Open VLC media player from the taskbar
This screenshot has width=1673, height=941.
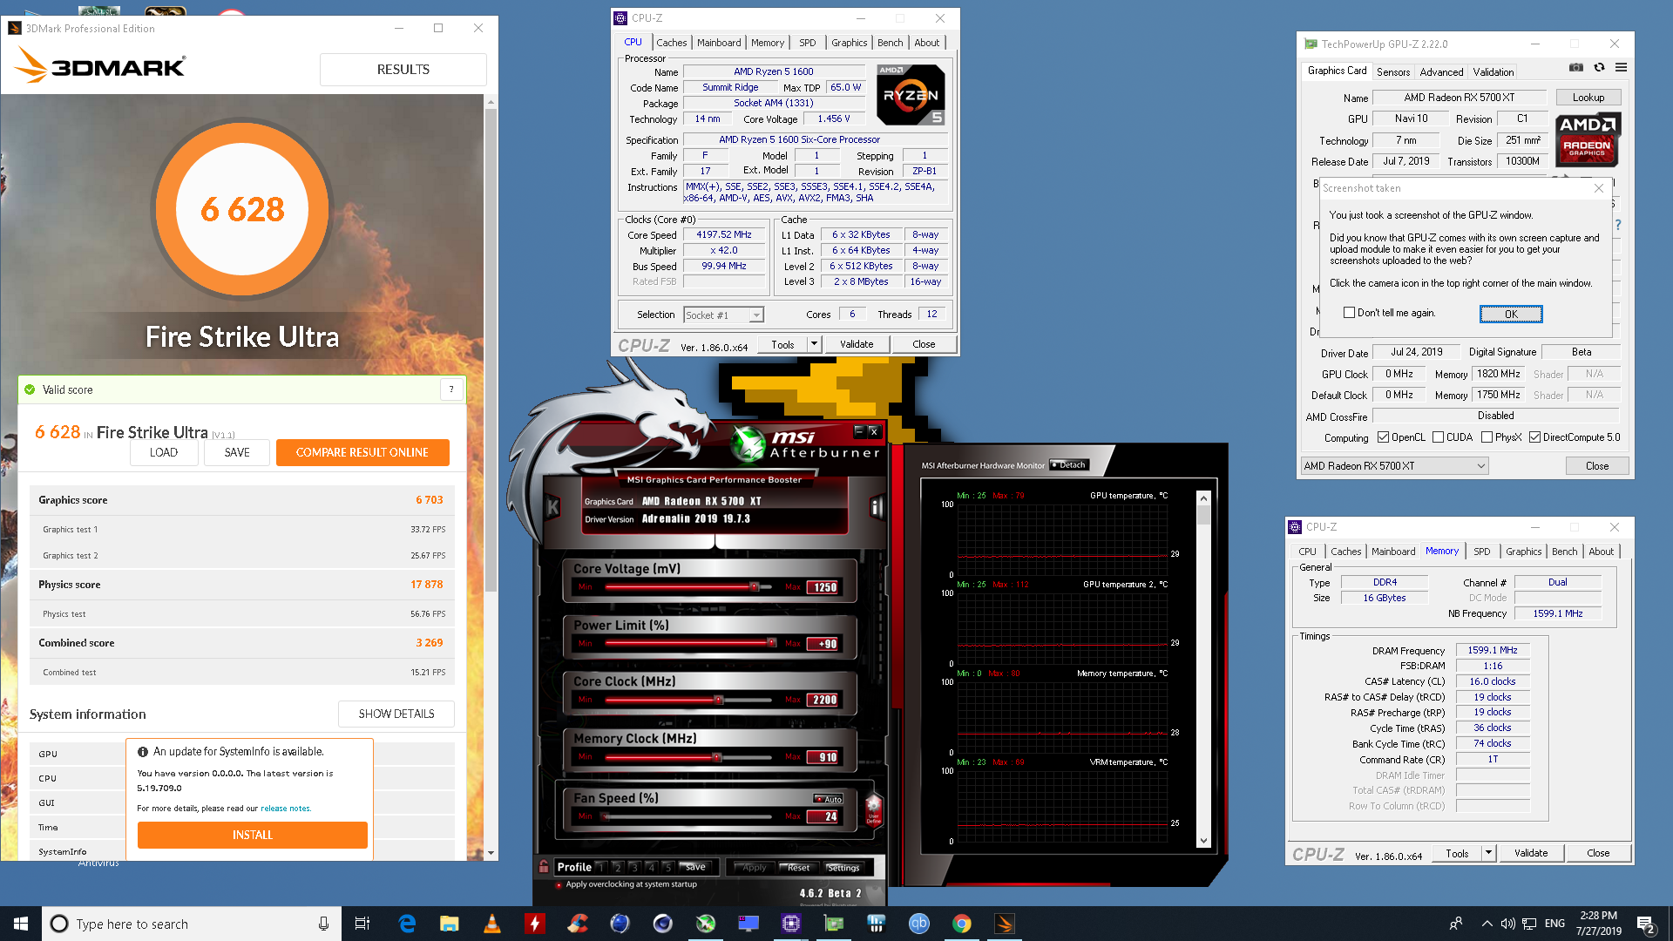click(491, 924)
